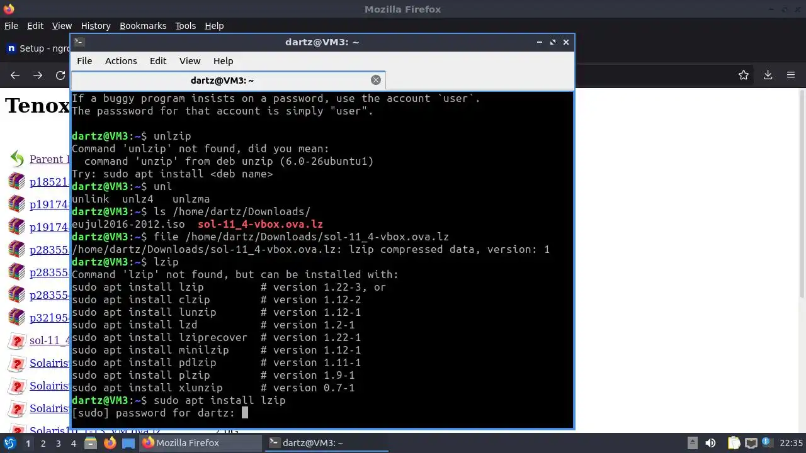
Task: Click the green Parent Directory arrow icon
Action: pyautogui.click(x=17, y=159)
